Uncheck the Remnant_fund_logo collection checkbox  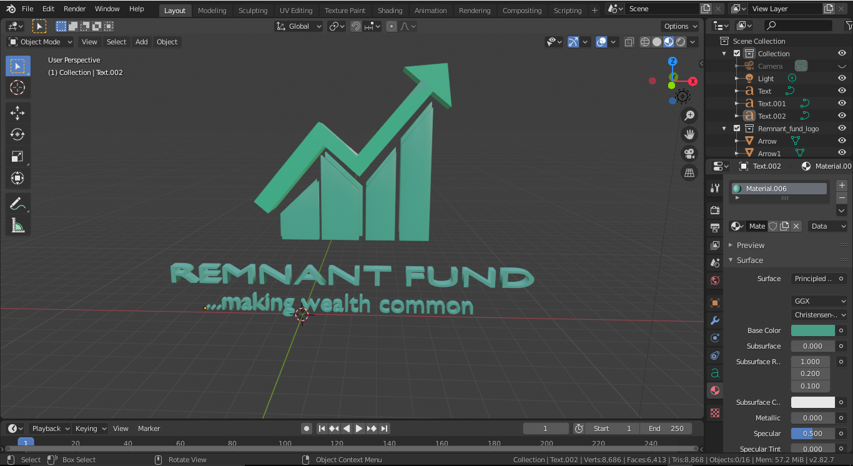(737, 129)
